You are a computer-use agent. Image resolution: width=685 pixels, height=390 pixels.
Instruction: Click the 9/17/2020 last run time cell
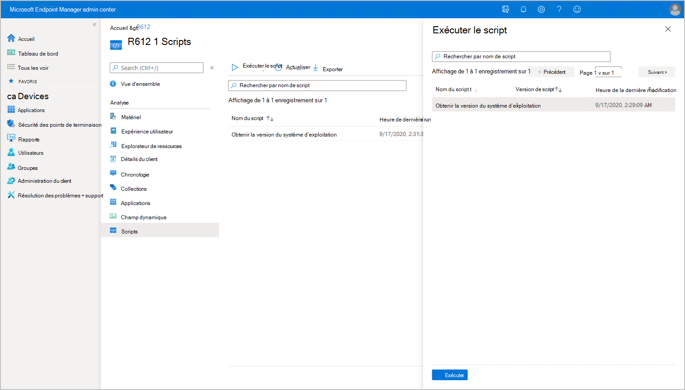click(x=401, y=134)
